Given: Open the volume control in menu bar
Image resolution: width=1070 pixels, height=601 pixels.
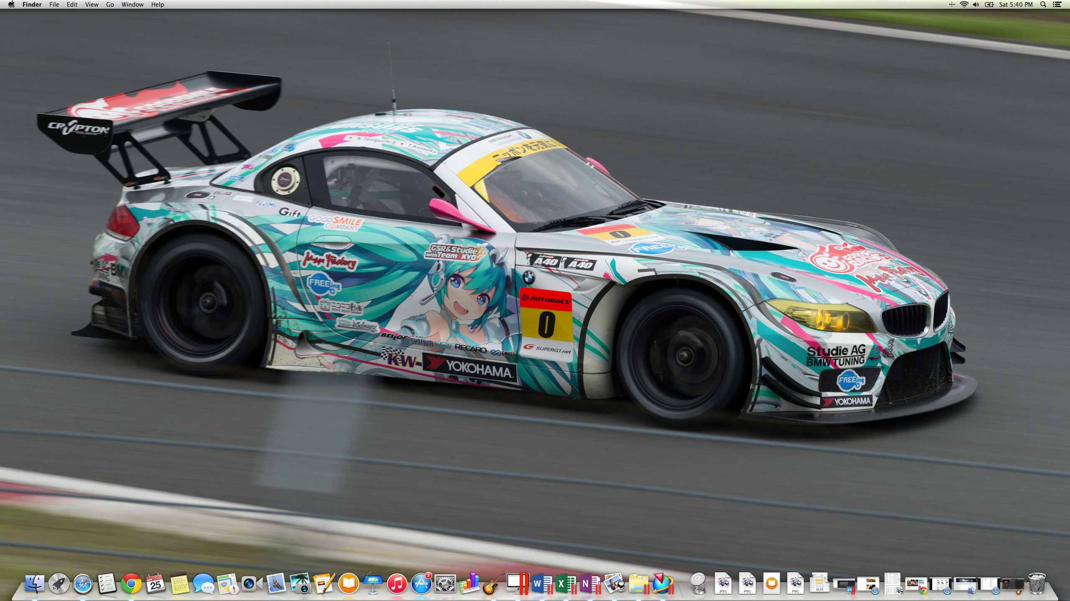Looking at the screenshot, I should click(976, 5).
